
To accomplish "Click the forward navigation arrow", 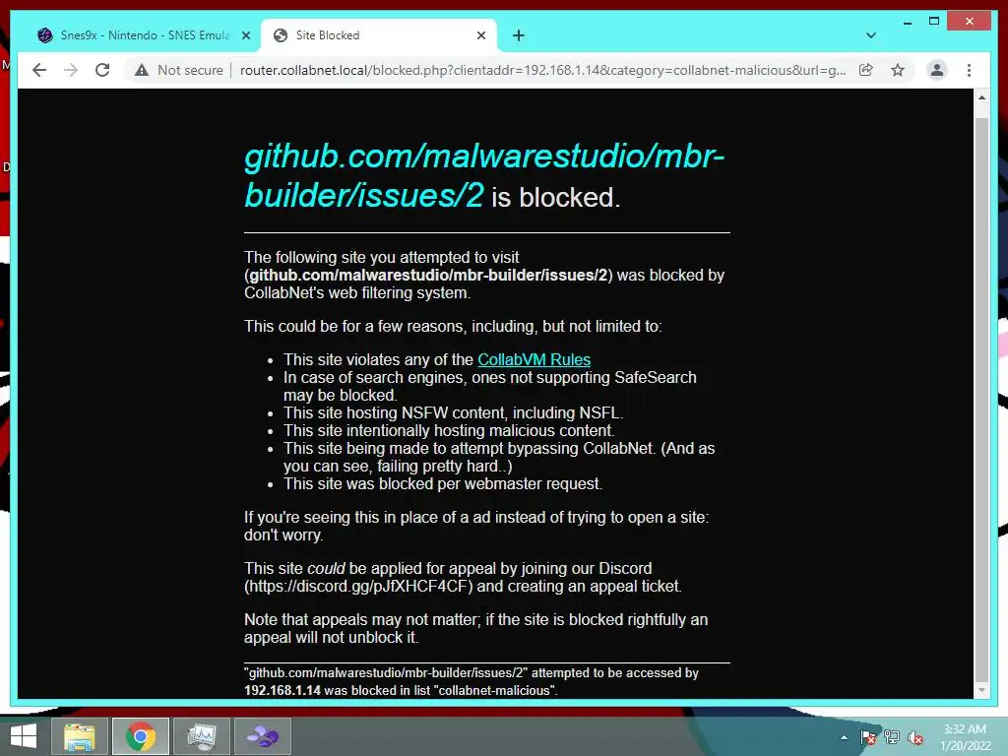I will pyautogui.click(x=71, y=70).
